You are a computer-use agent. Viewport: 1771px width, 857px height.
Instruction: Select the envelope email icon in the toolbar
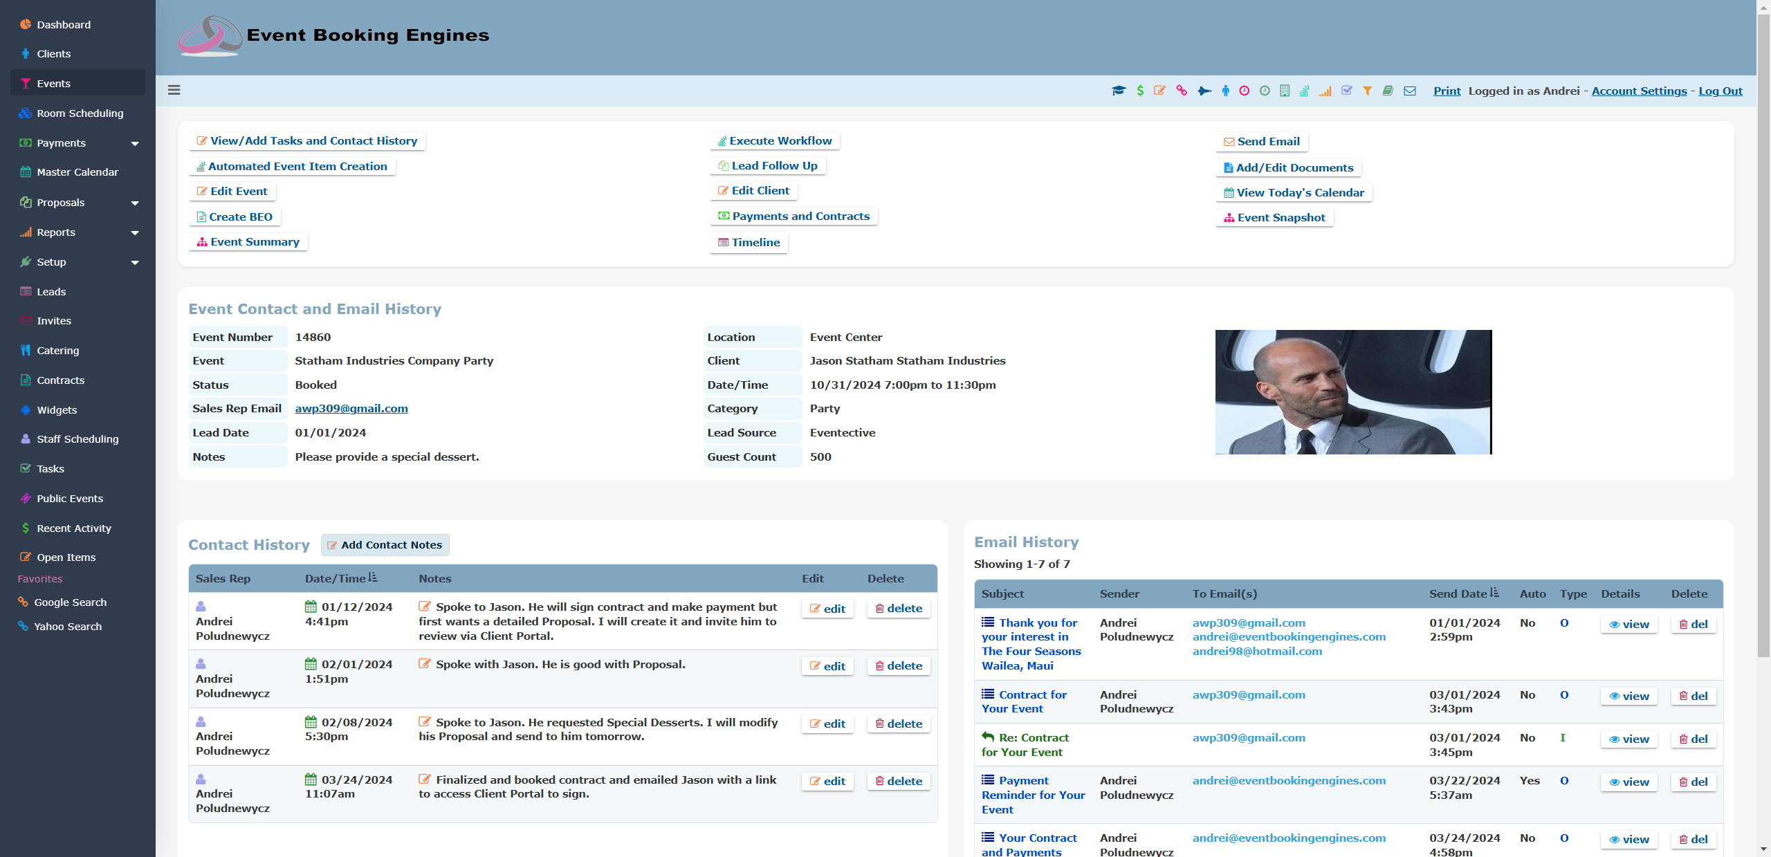[1408, 91]
